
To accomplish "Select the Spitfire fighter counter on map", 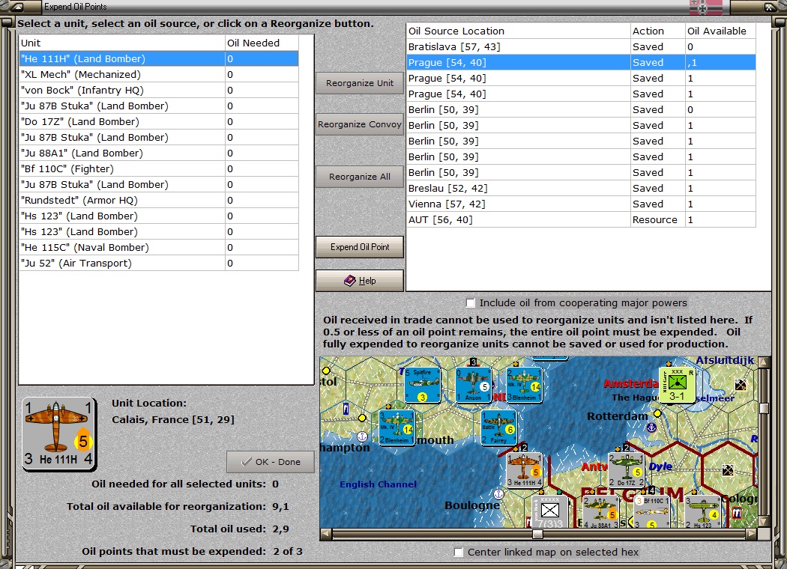I will (x=422, y=386).
